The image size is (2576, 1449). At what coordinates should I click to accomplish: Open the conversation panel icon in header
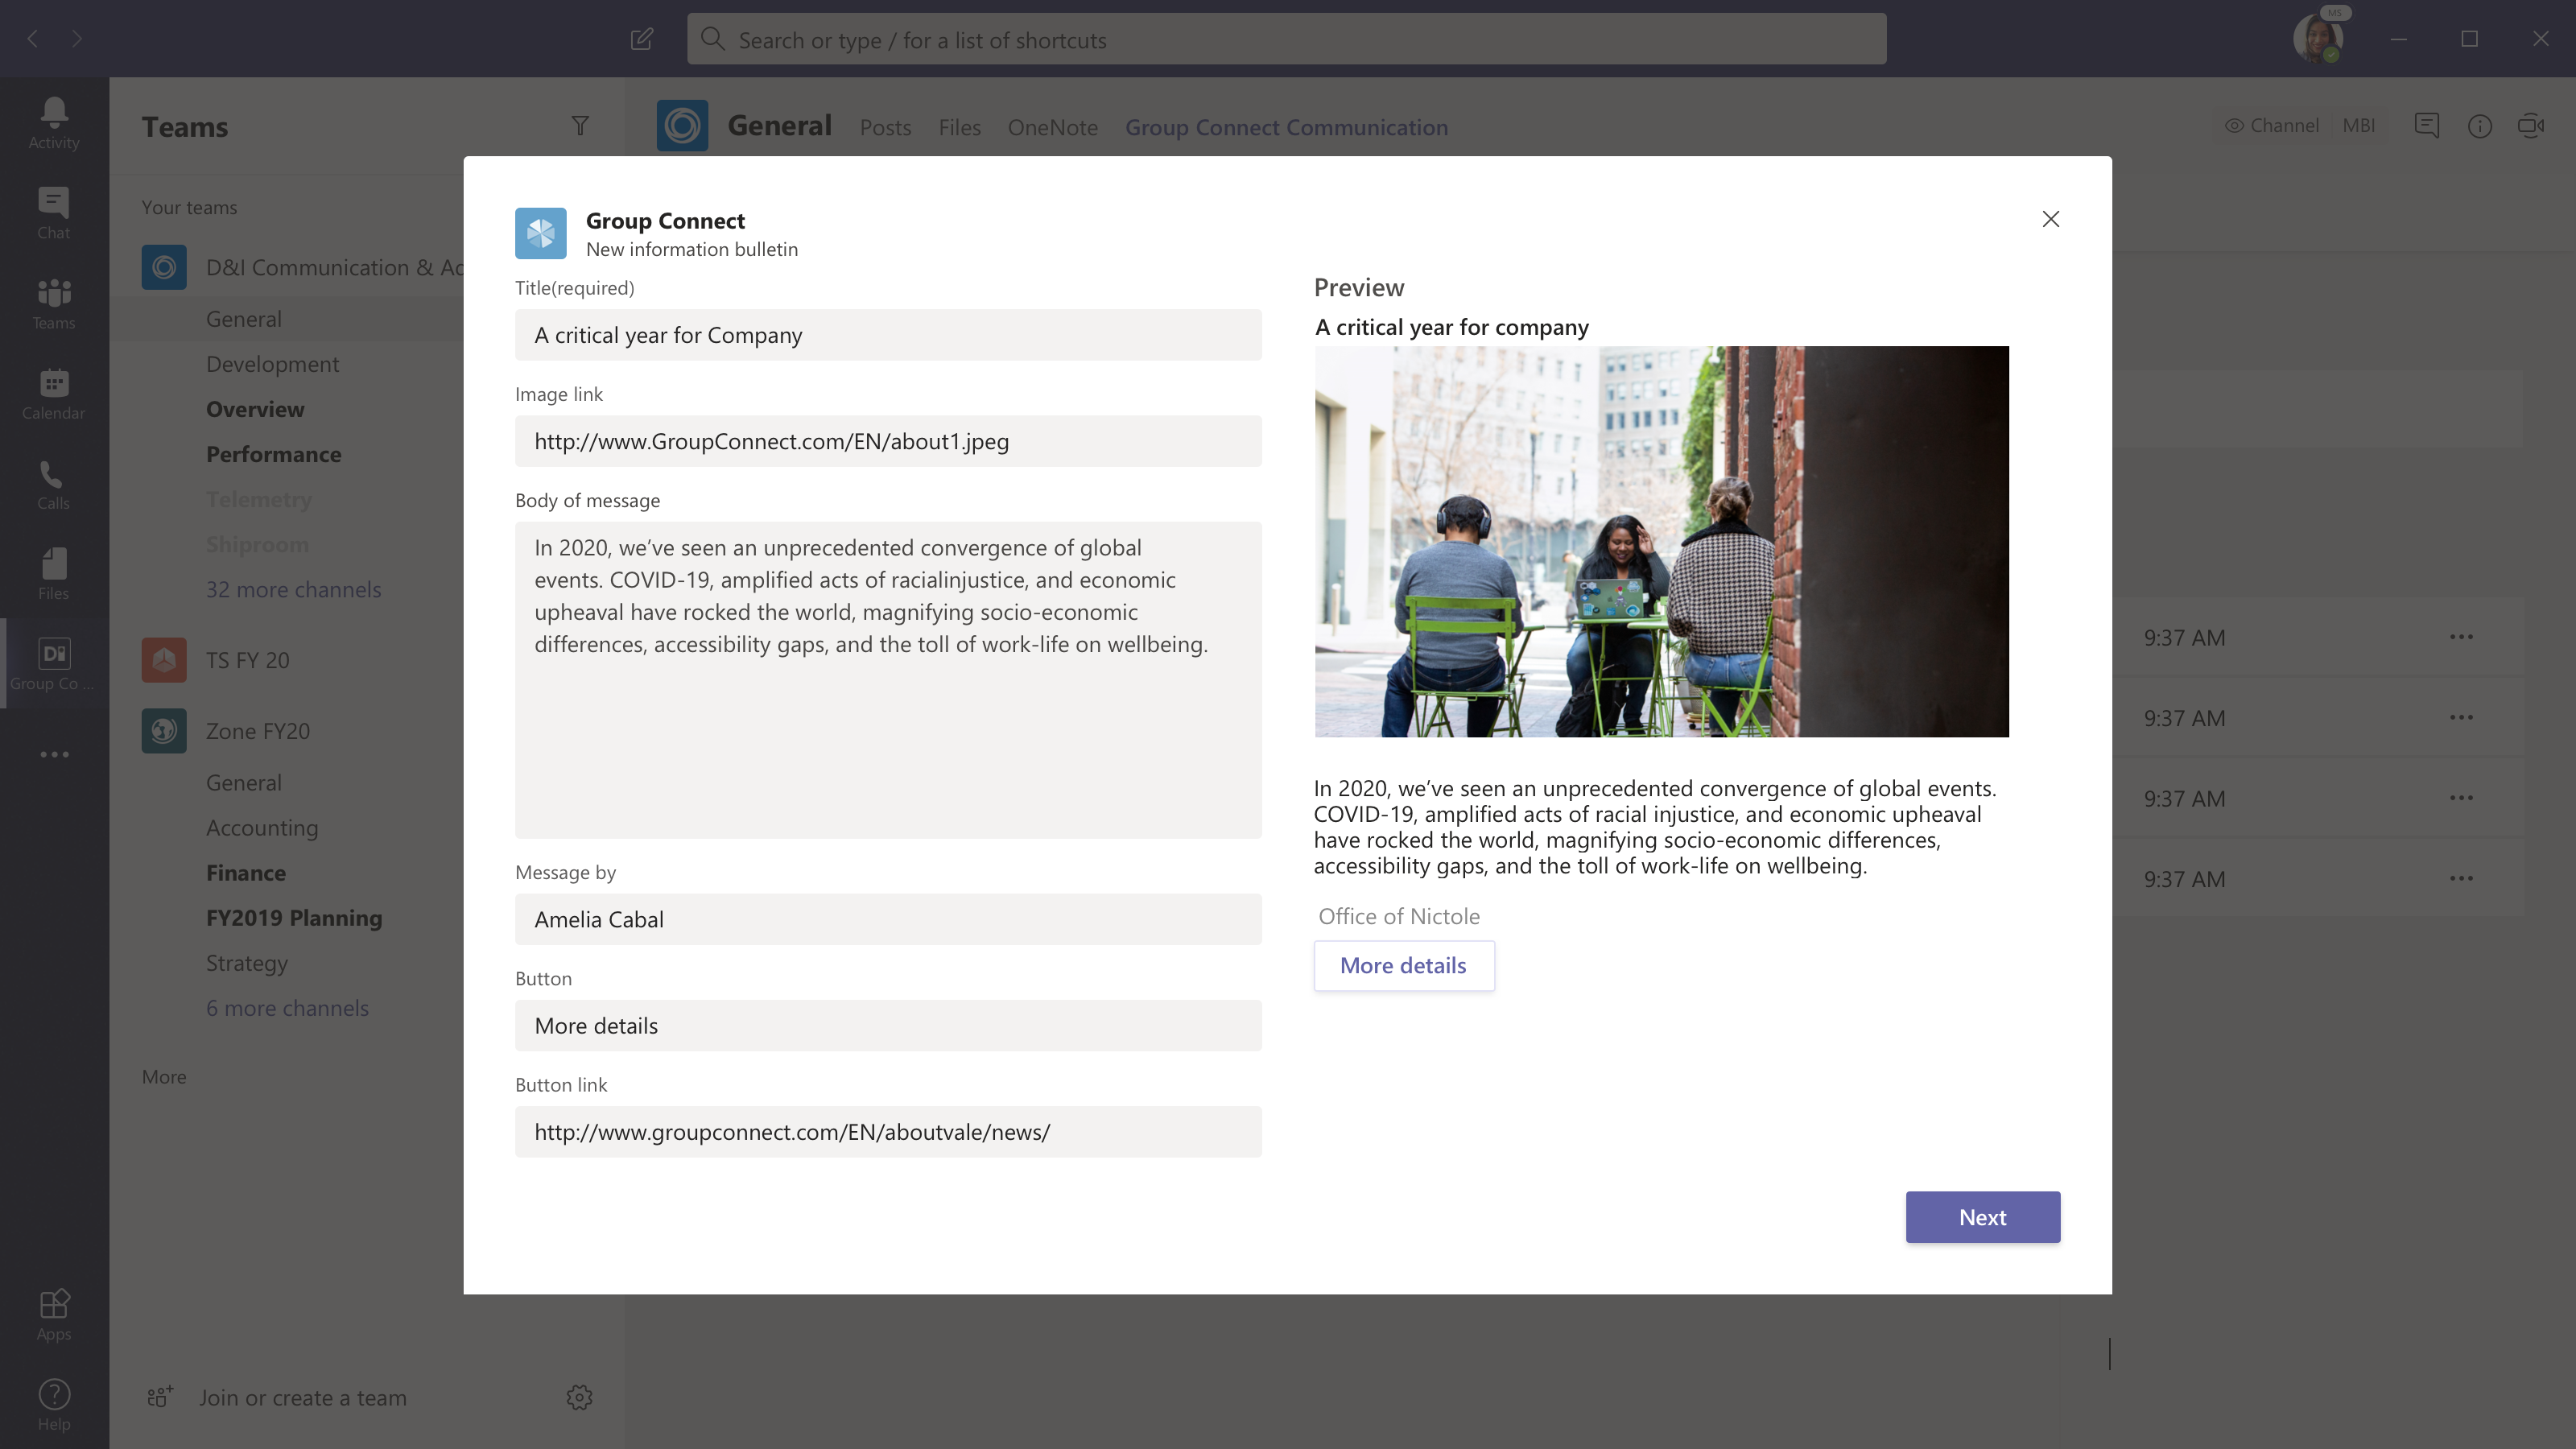pyautogui.click(x=2427, y=126)
